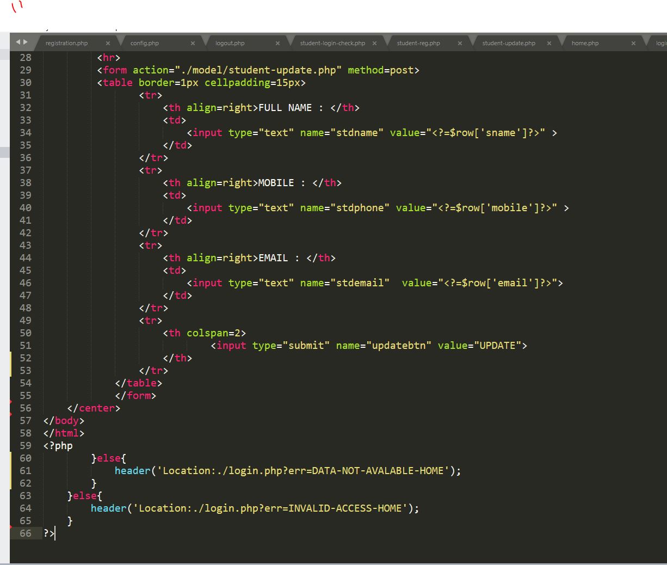Click the method=post attribute on line 29

tap(381, 70)
